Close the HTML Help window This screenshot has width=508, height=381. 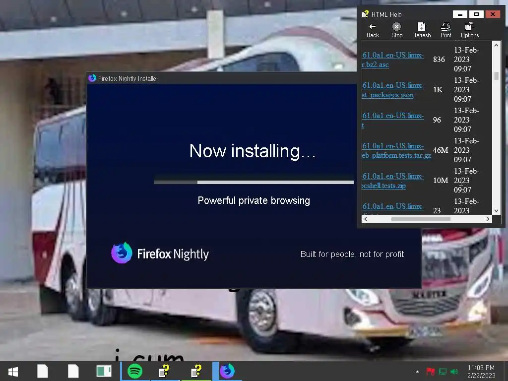(493, 14)
